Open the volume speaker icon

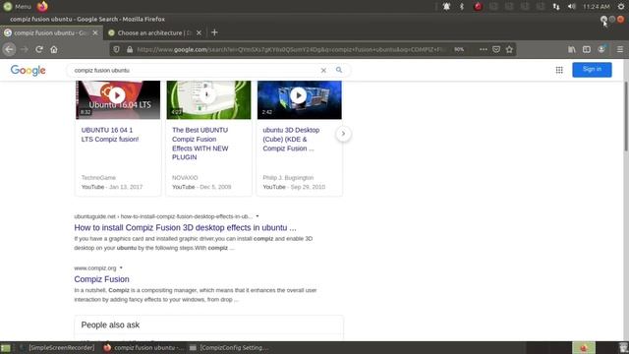[572, 7]
